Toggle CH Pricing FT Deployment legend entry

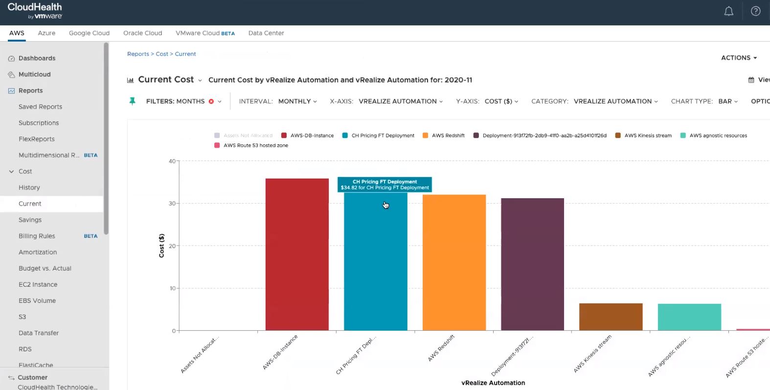(x=378, y=136)
